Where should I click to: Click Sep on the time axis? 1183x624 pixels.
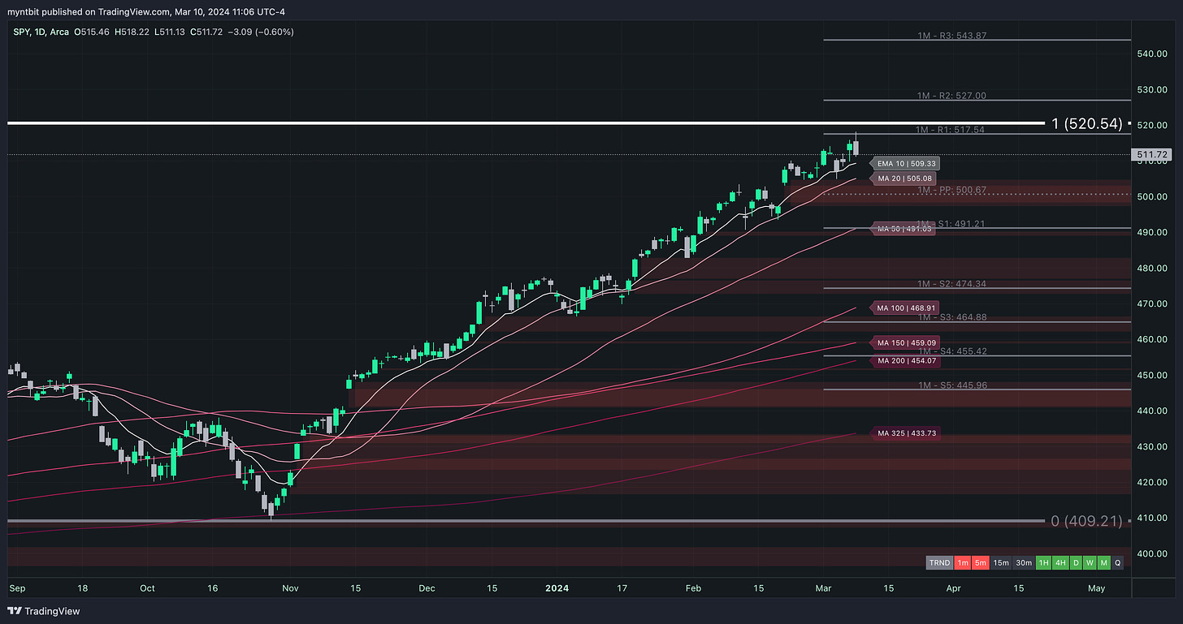pyautogui.click(x=17, y=587)
